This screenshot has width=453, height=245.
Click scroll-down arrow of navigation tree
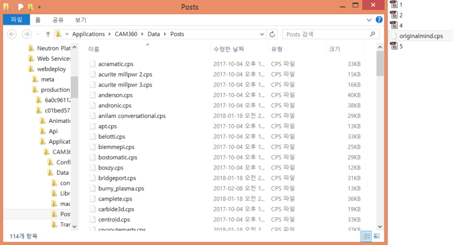click(74, 226)
